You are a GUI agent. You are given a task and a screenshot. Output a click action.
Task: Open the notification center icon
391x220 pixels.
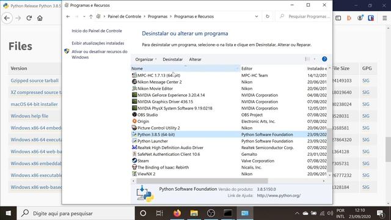(380, 213)
